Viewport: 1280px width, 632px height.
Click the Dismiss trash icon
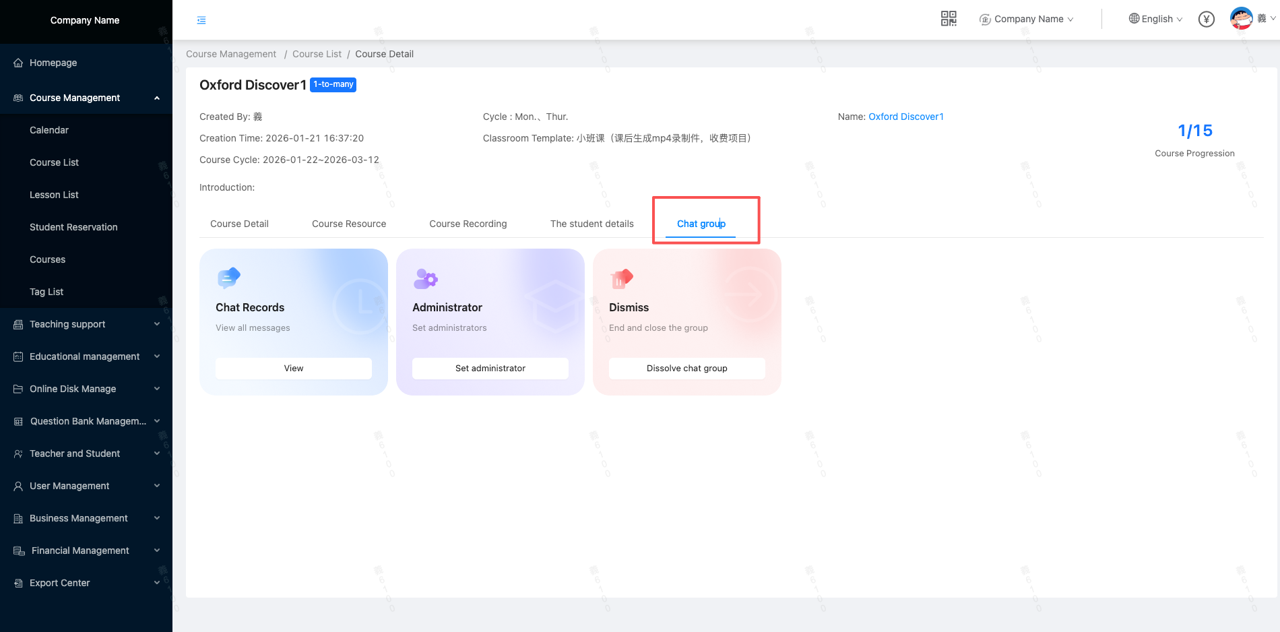[621, 278]
